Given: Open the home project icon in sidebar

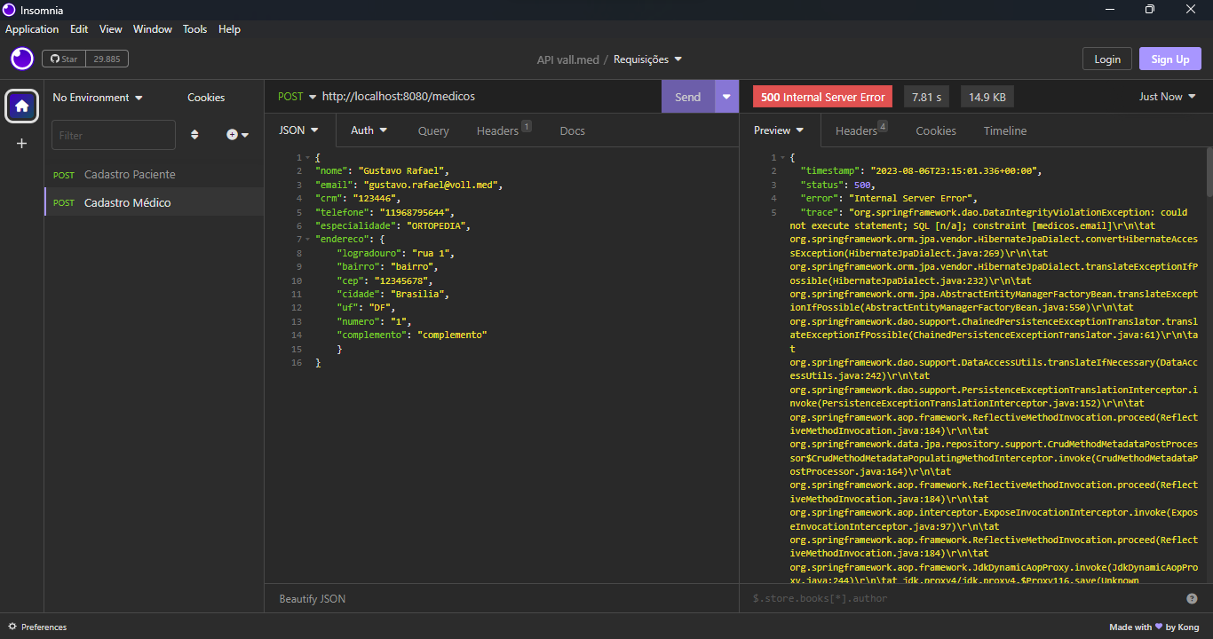Looking at the screenshot, I should pyautogui.click(x=22, y=106).
